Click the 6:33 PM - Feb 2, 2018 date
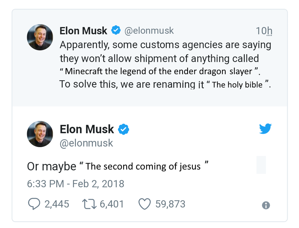The height and width of the screenshot is (228, 299). click(x=75, y=184)
